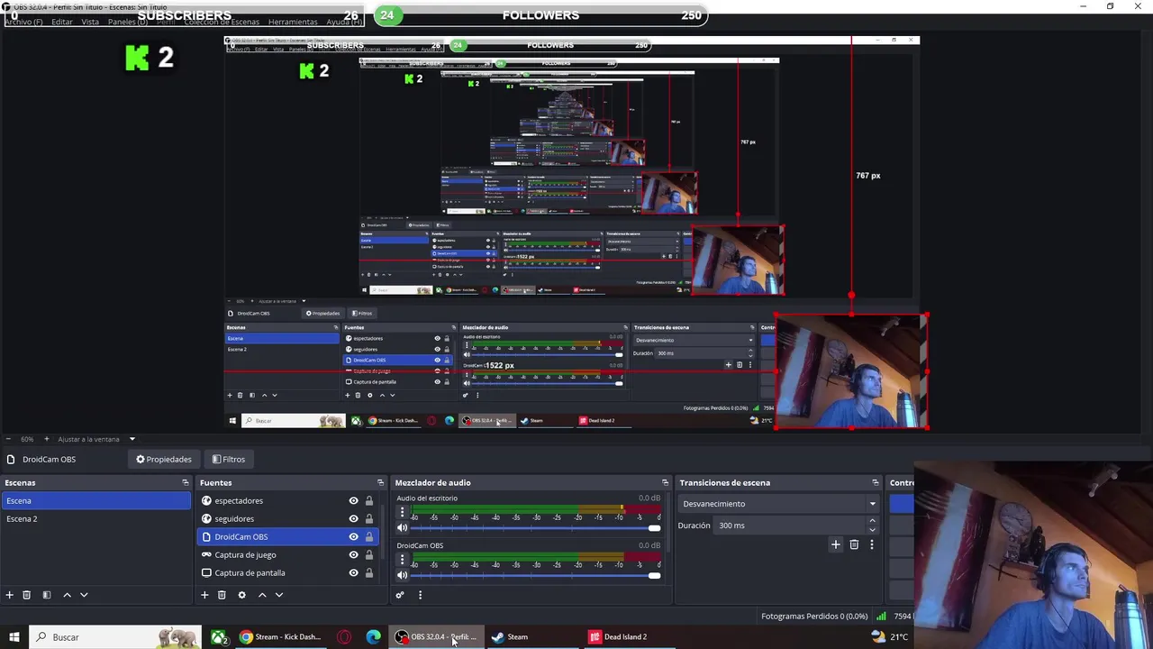
Task: Open the Herramientas menu
Action: click(x=293, y=22)
